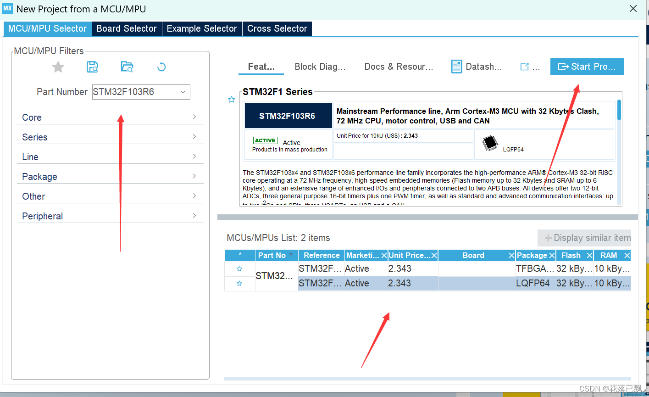Remove the Marketing status column via X
Screen dimensions: 649x397
[x=384, y=256]
